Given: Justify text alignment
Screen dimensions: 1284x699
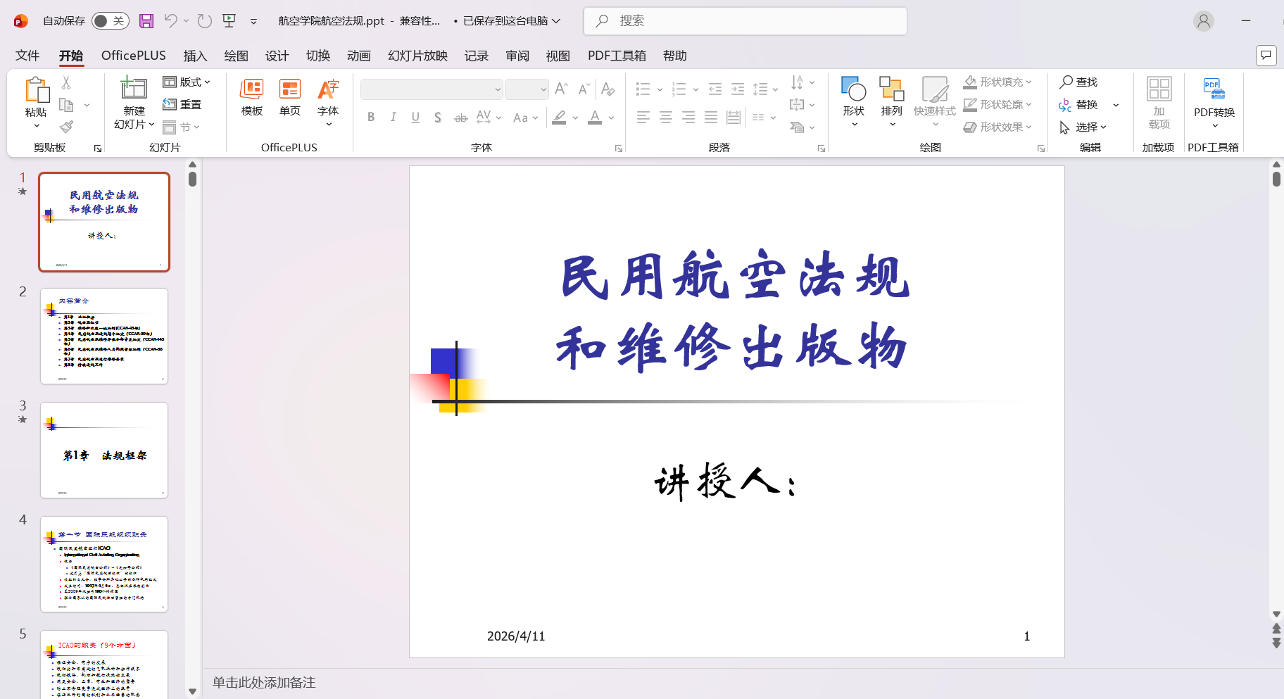Looking at the screenshot, I should tap(711, 118).
